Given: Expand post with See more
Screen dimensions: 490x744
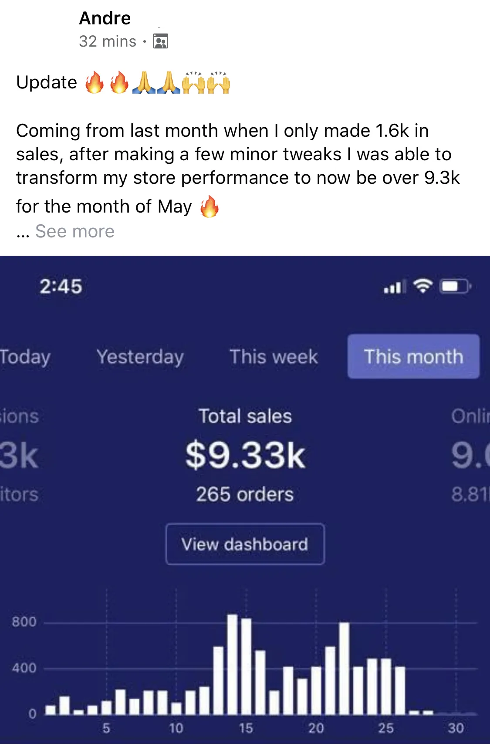Looking at the screenshot, I should pyautogui.click(x=74, y=231).
